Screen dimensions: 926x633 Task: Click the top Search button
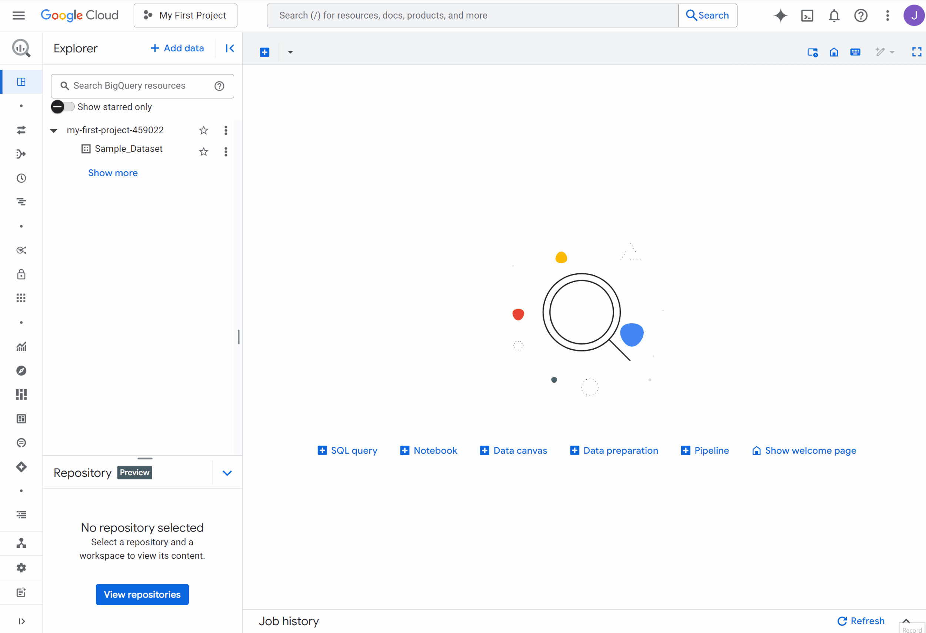tap(707, 16)
